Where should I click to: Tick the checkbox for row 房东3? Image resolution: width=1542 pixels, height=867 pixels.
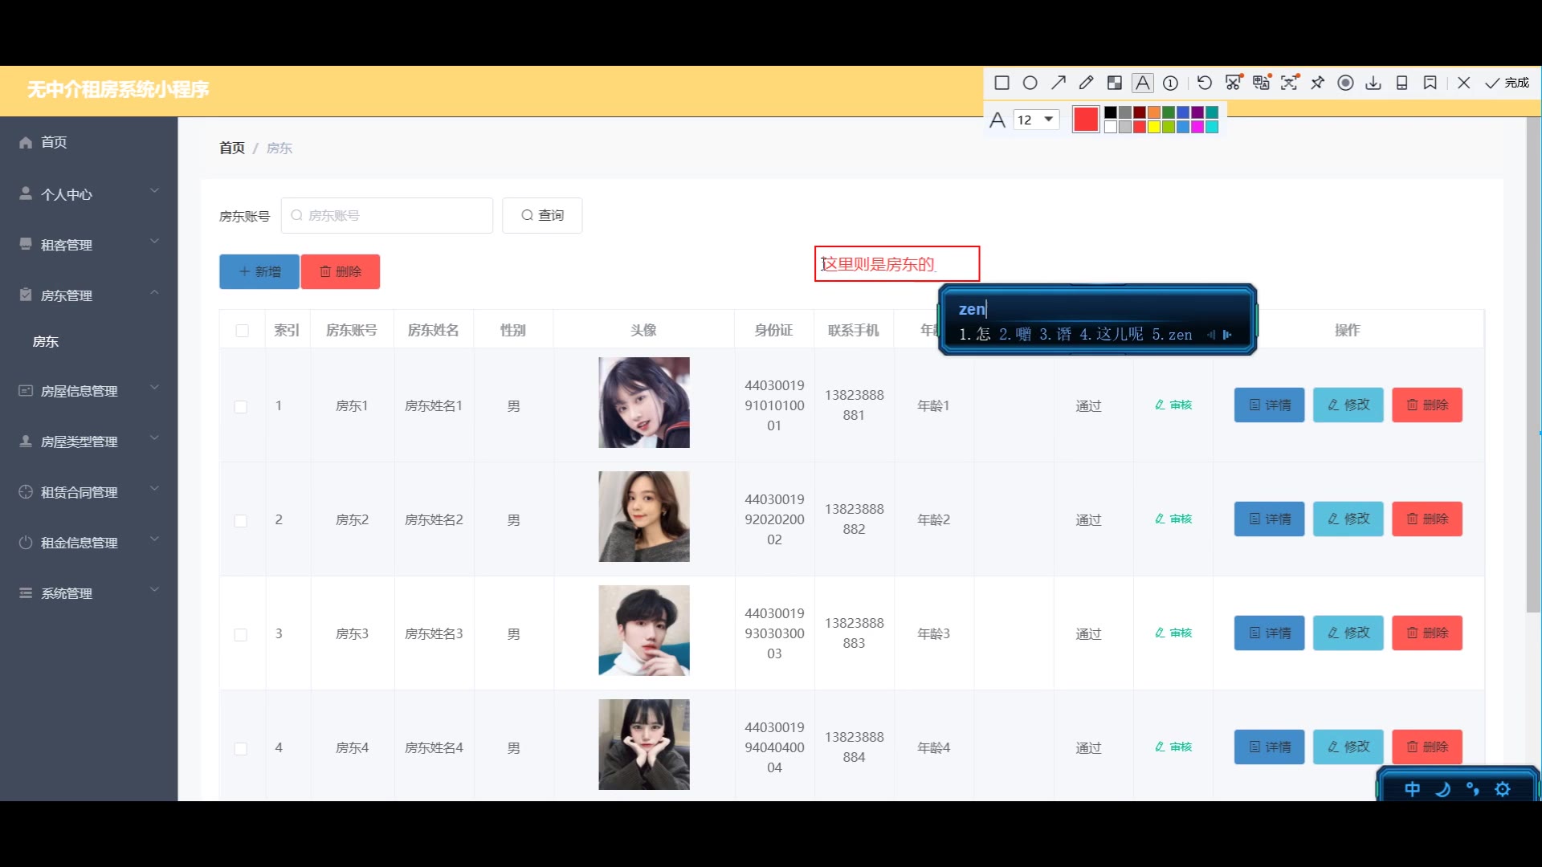pos(241,635)
